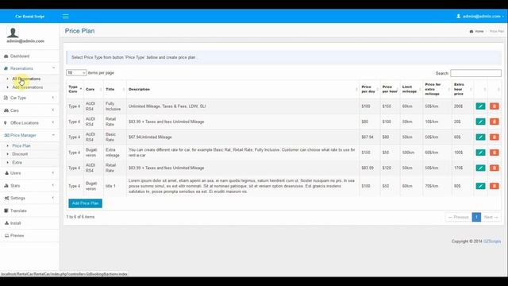Open the Translate sidebar item
The height and width of the screenshot is (286, 508).
coord(29,211)
